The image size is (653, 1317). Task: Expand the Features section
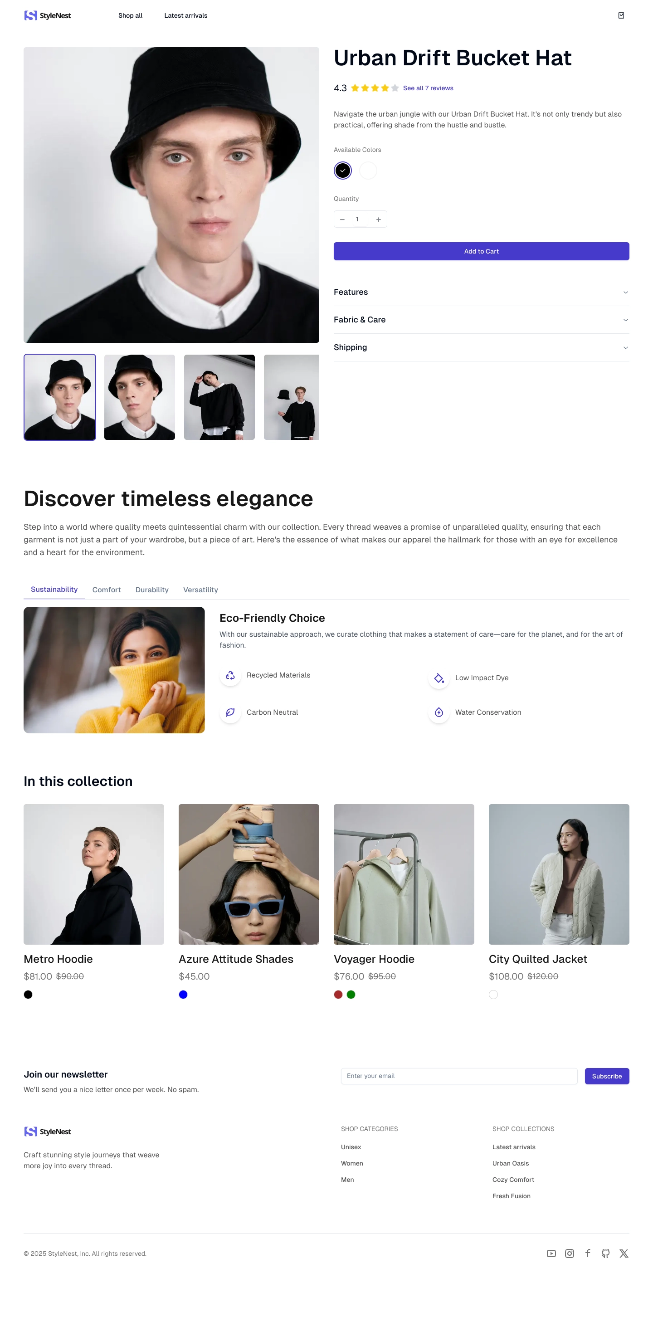click(481, 292)
